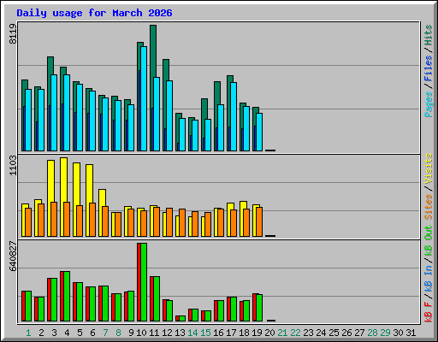Click day 3 on the date axis
438x342 pixels.
tap(54, 333)
